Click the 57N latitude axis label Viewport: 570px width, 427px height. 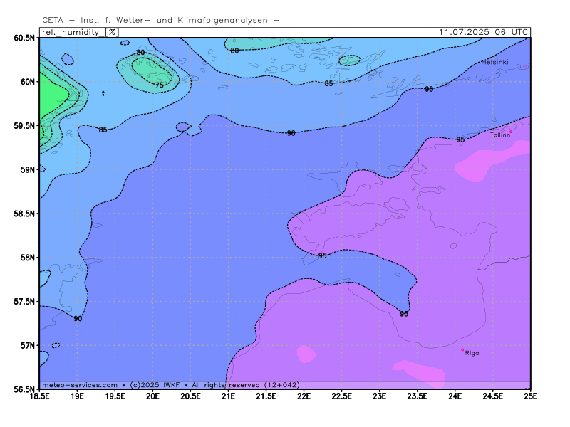(x=28, y=345)
